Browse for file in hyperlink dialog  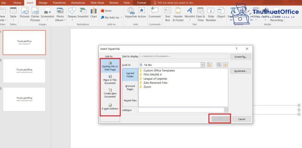225,65
